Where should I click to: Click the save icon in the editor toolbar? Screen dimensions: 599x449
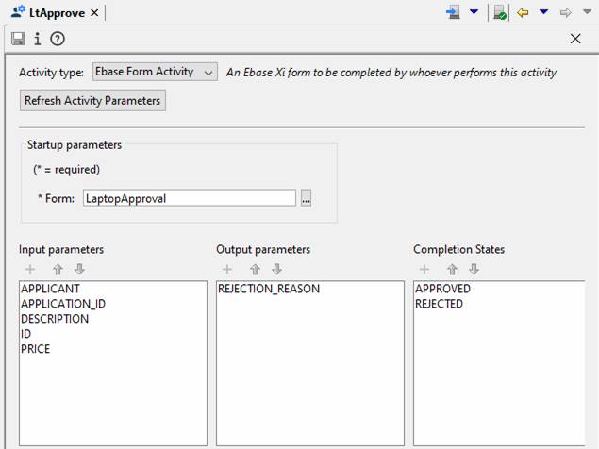coord(18,39)
